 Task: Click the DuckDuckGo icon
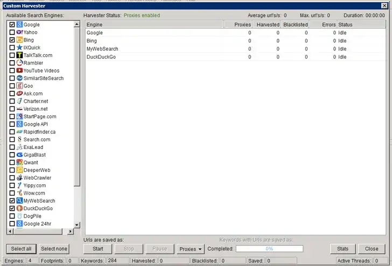19,209
